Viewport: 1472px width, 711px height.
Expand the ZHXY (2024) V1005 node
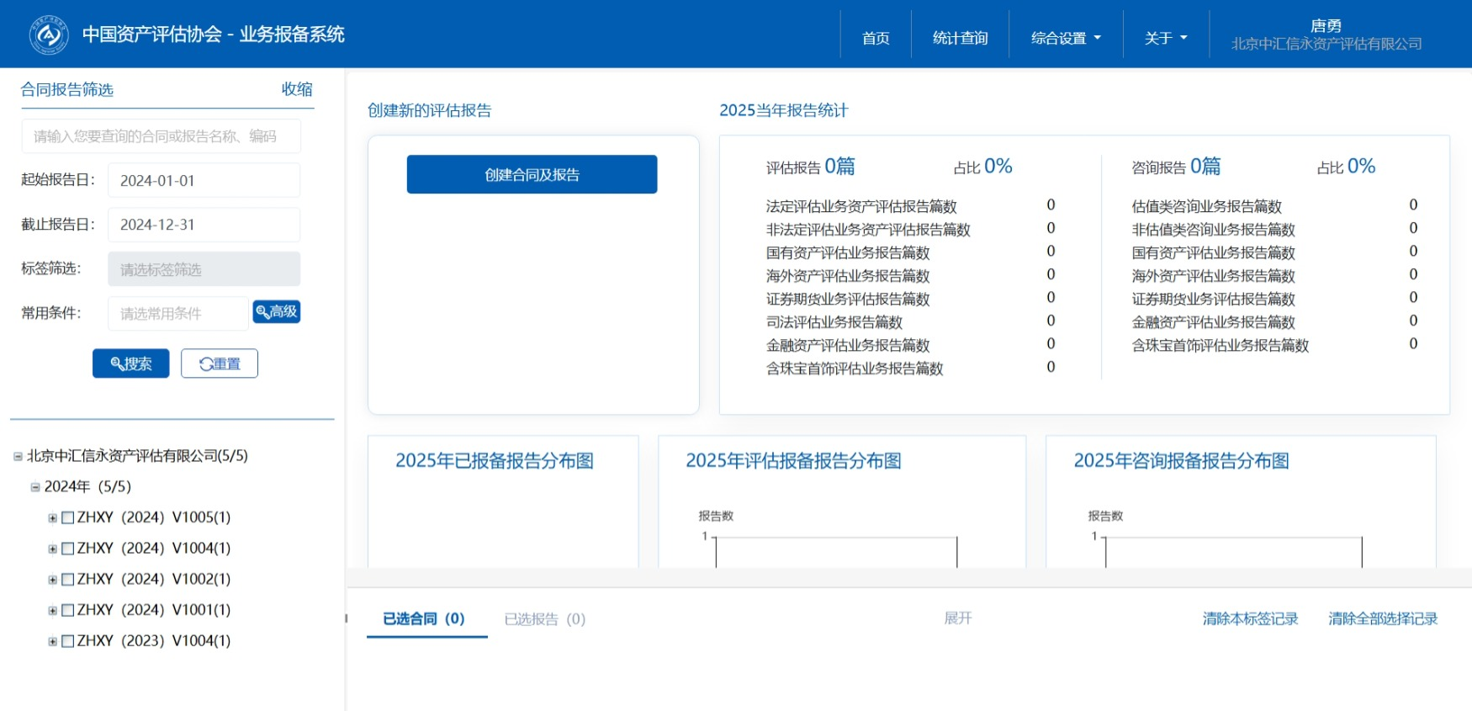click(53, 518)
